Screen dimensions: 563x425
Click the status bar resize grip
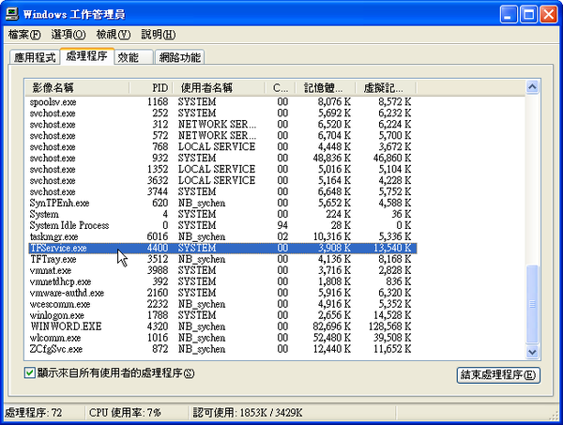coord(555,416)
